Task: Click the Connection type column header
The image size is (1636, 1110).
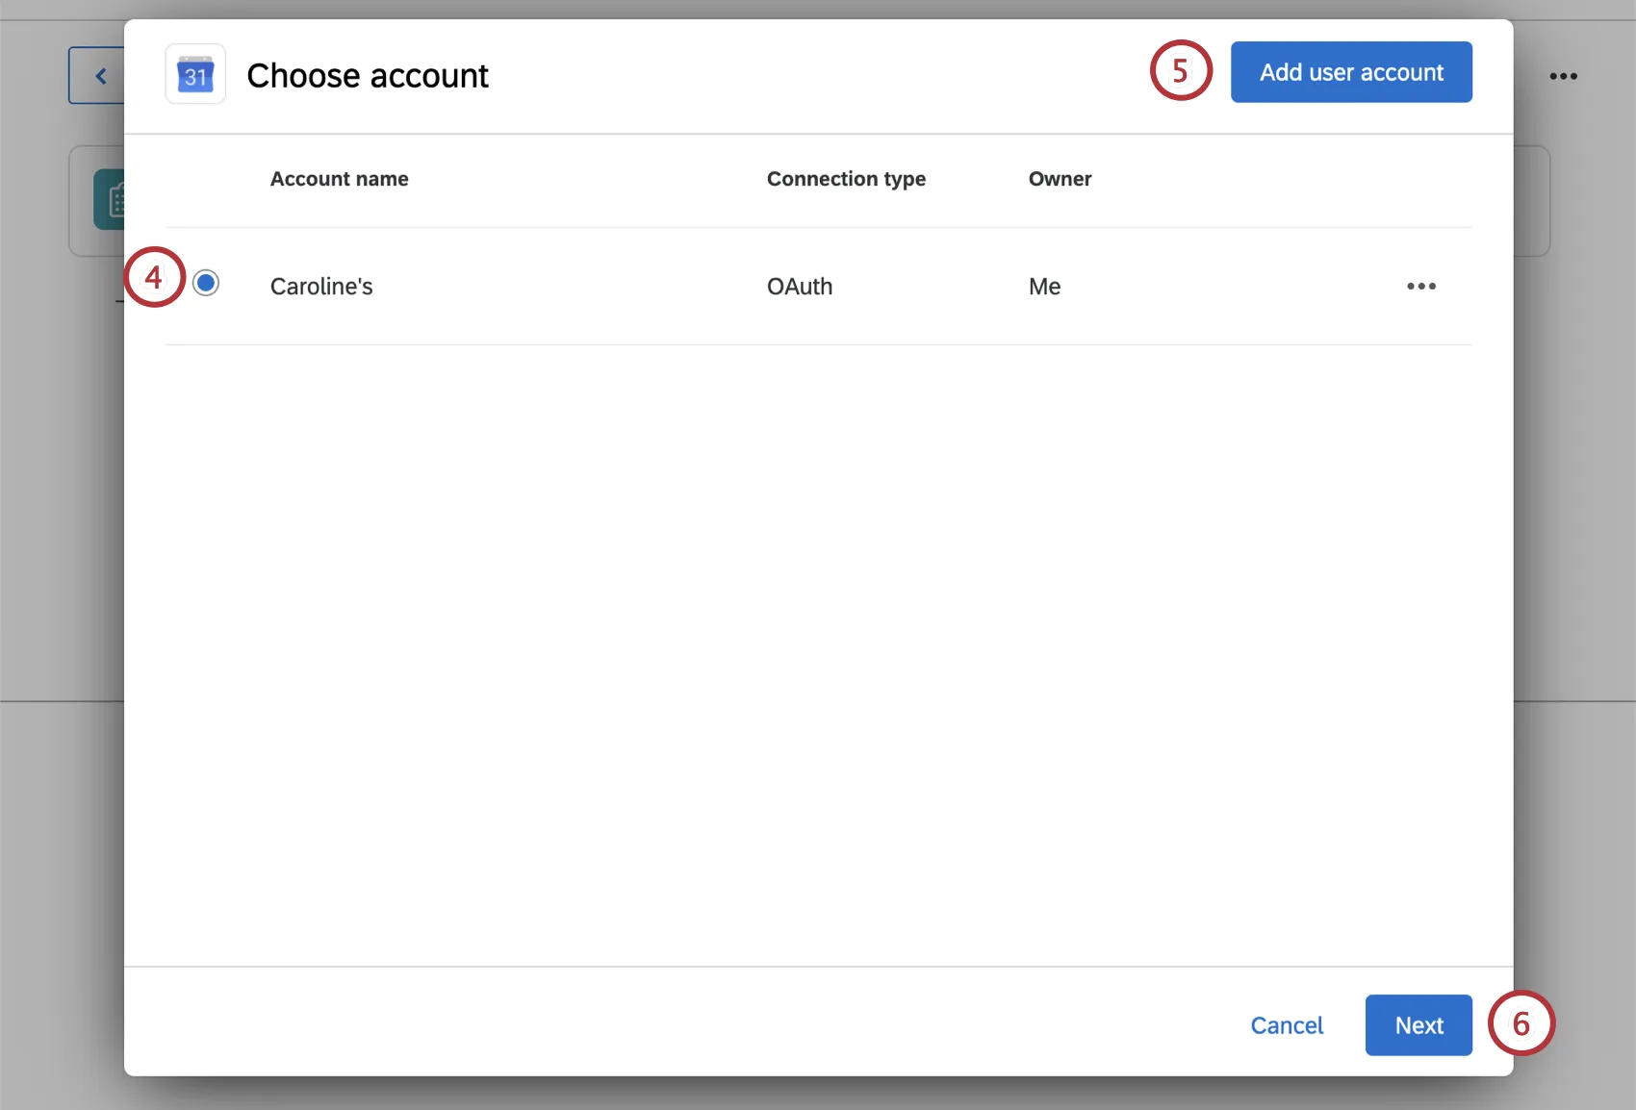Action: [846, 179]
